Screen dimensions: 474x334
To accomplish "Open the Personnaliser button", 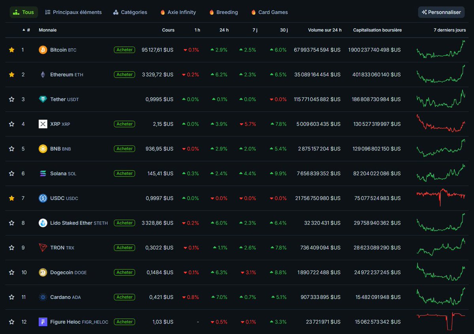I will (441, 12).
